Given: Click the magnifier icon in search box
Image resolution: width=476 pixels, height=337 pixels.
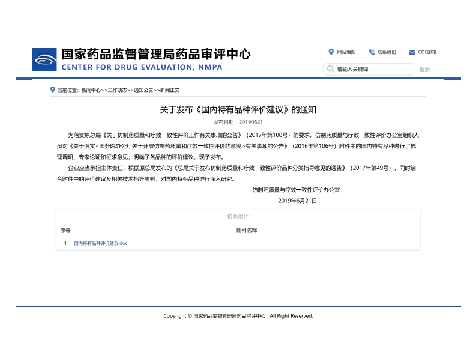Looking at the screenshot, I should pos(330,70).
